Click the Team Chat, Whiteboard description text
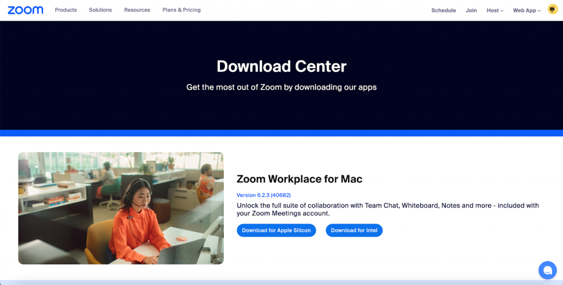 [x=388, y=209]
